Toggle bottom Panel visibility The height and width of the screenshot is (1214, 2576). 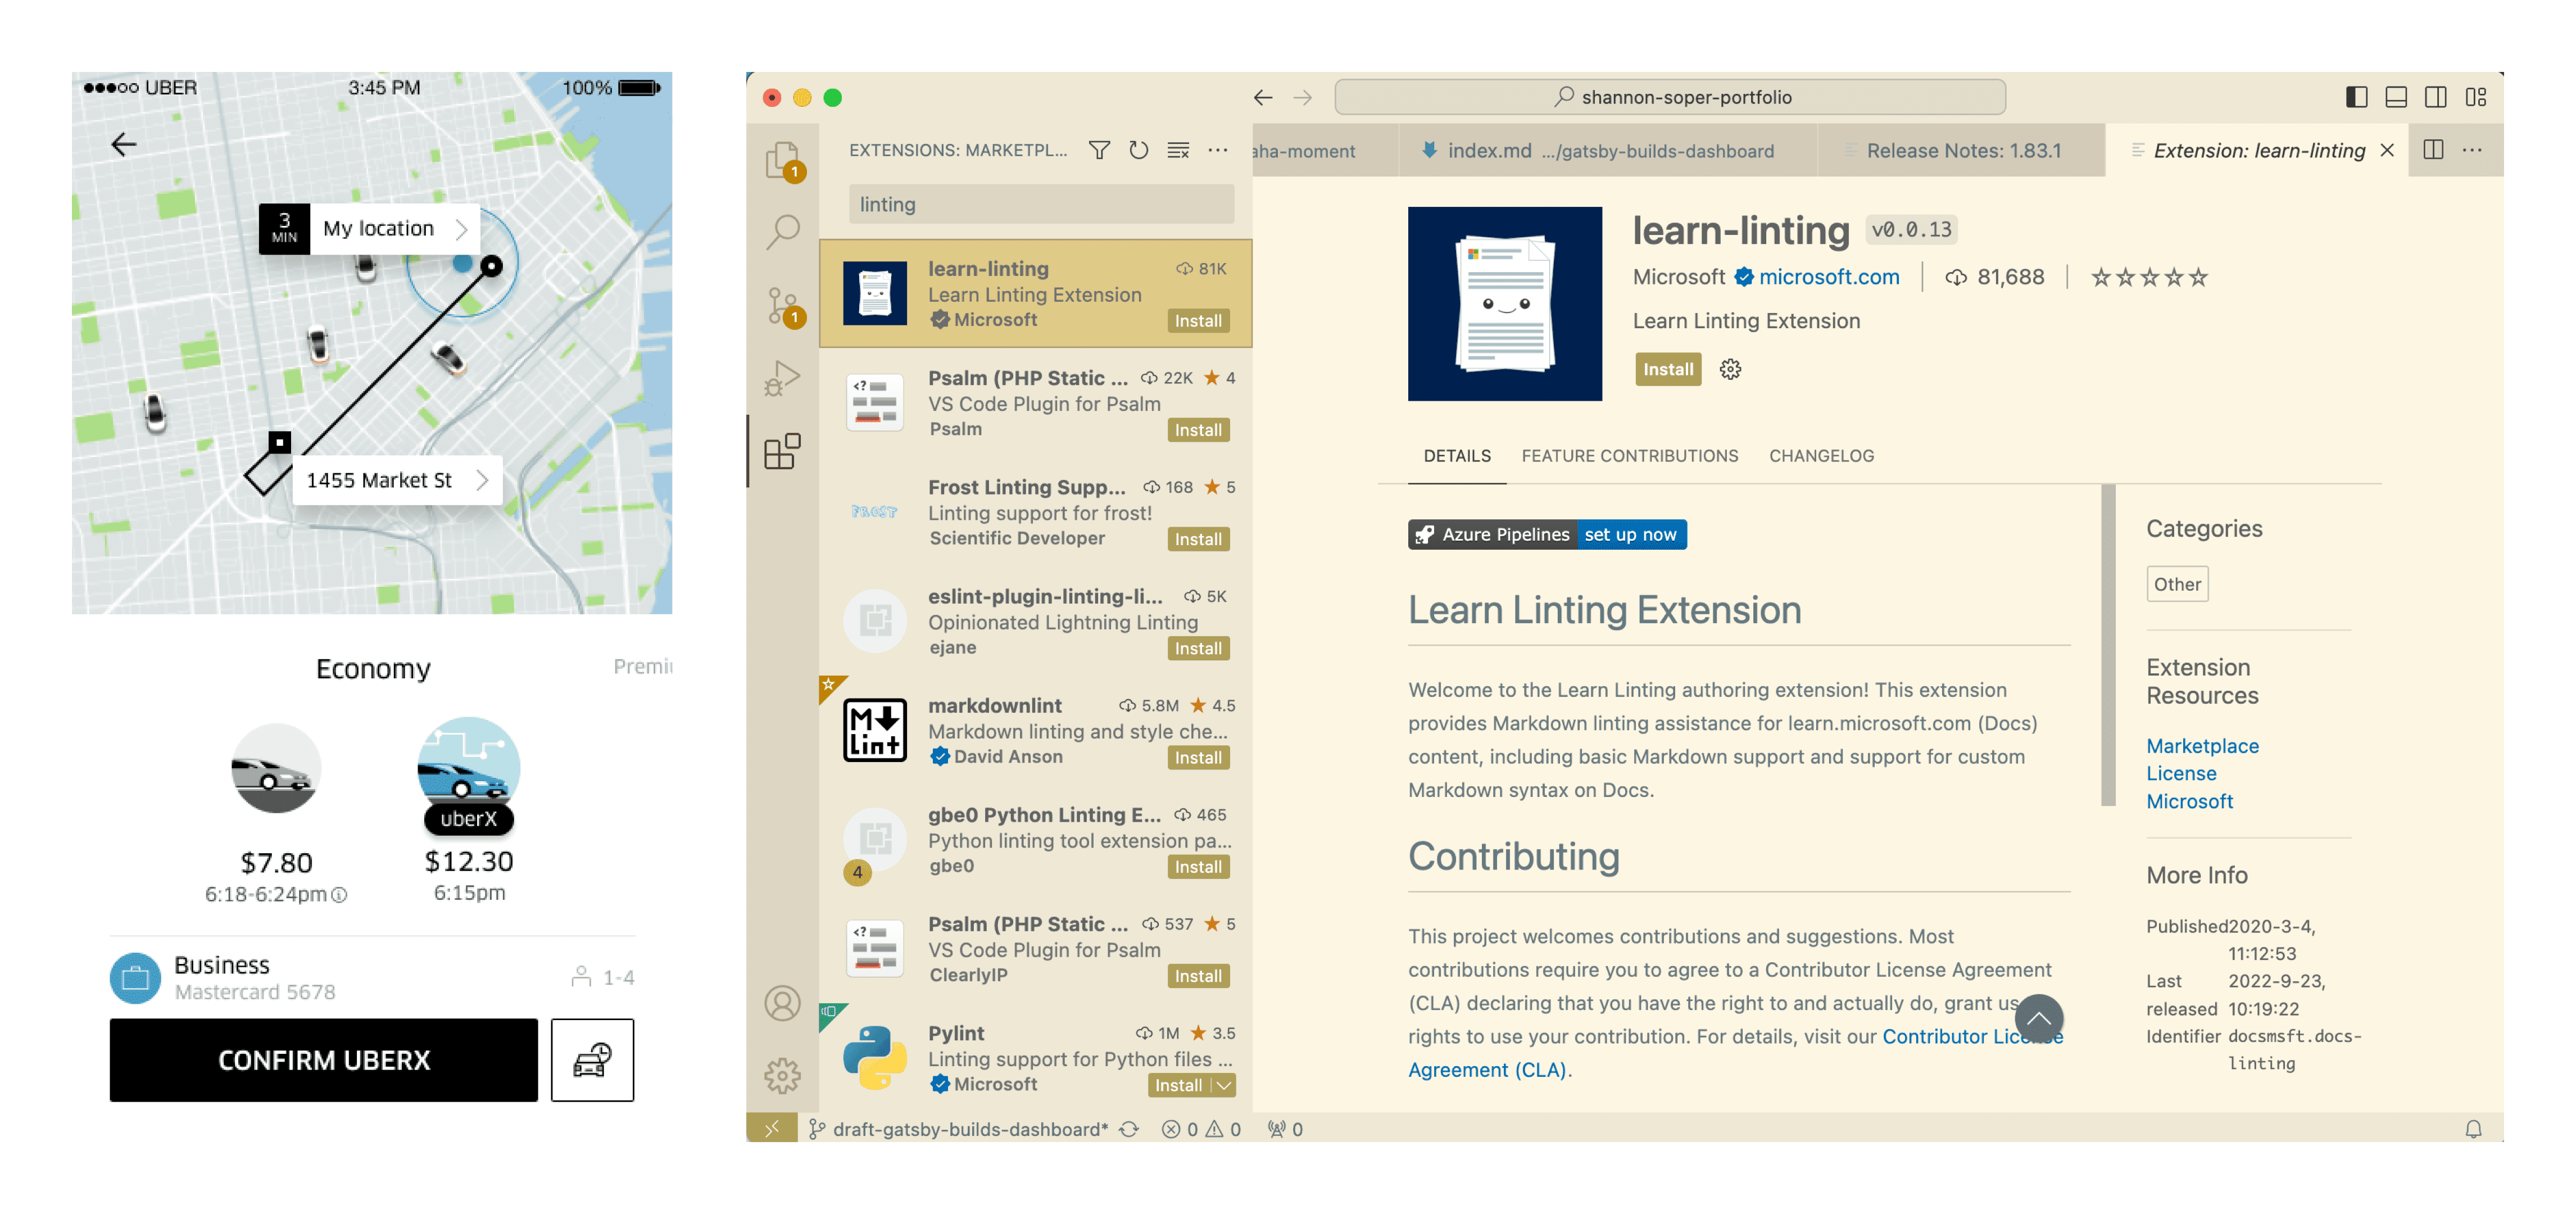click(x=2395, y=97)
